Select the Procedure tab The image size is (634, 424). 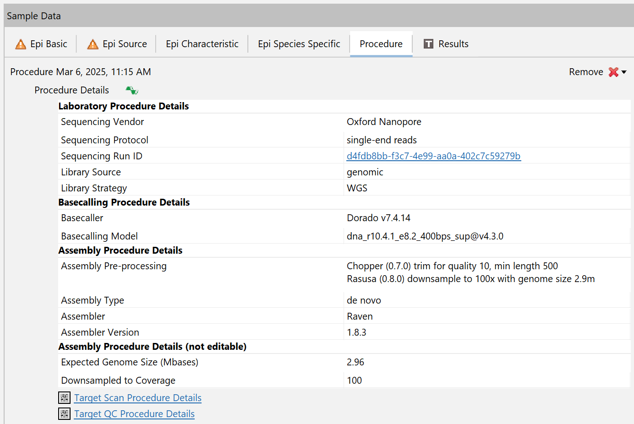[381, 44]
